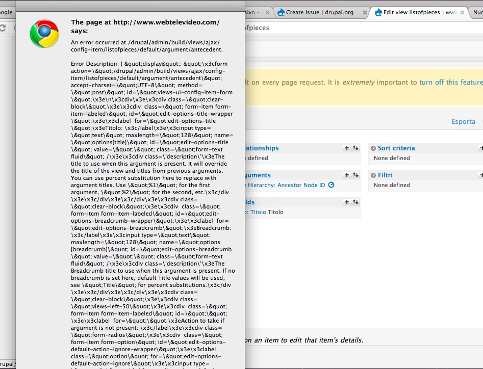
Task: Click the add icon in the Relationships panel
Action: tap(347, 148)
